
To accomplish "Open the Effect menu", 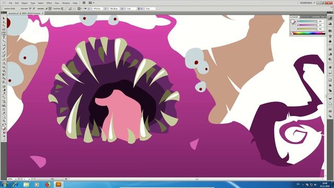I will coord(49,3).
